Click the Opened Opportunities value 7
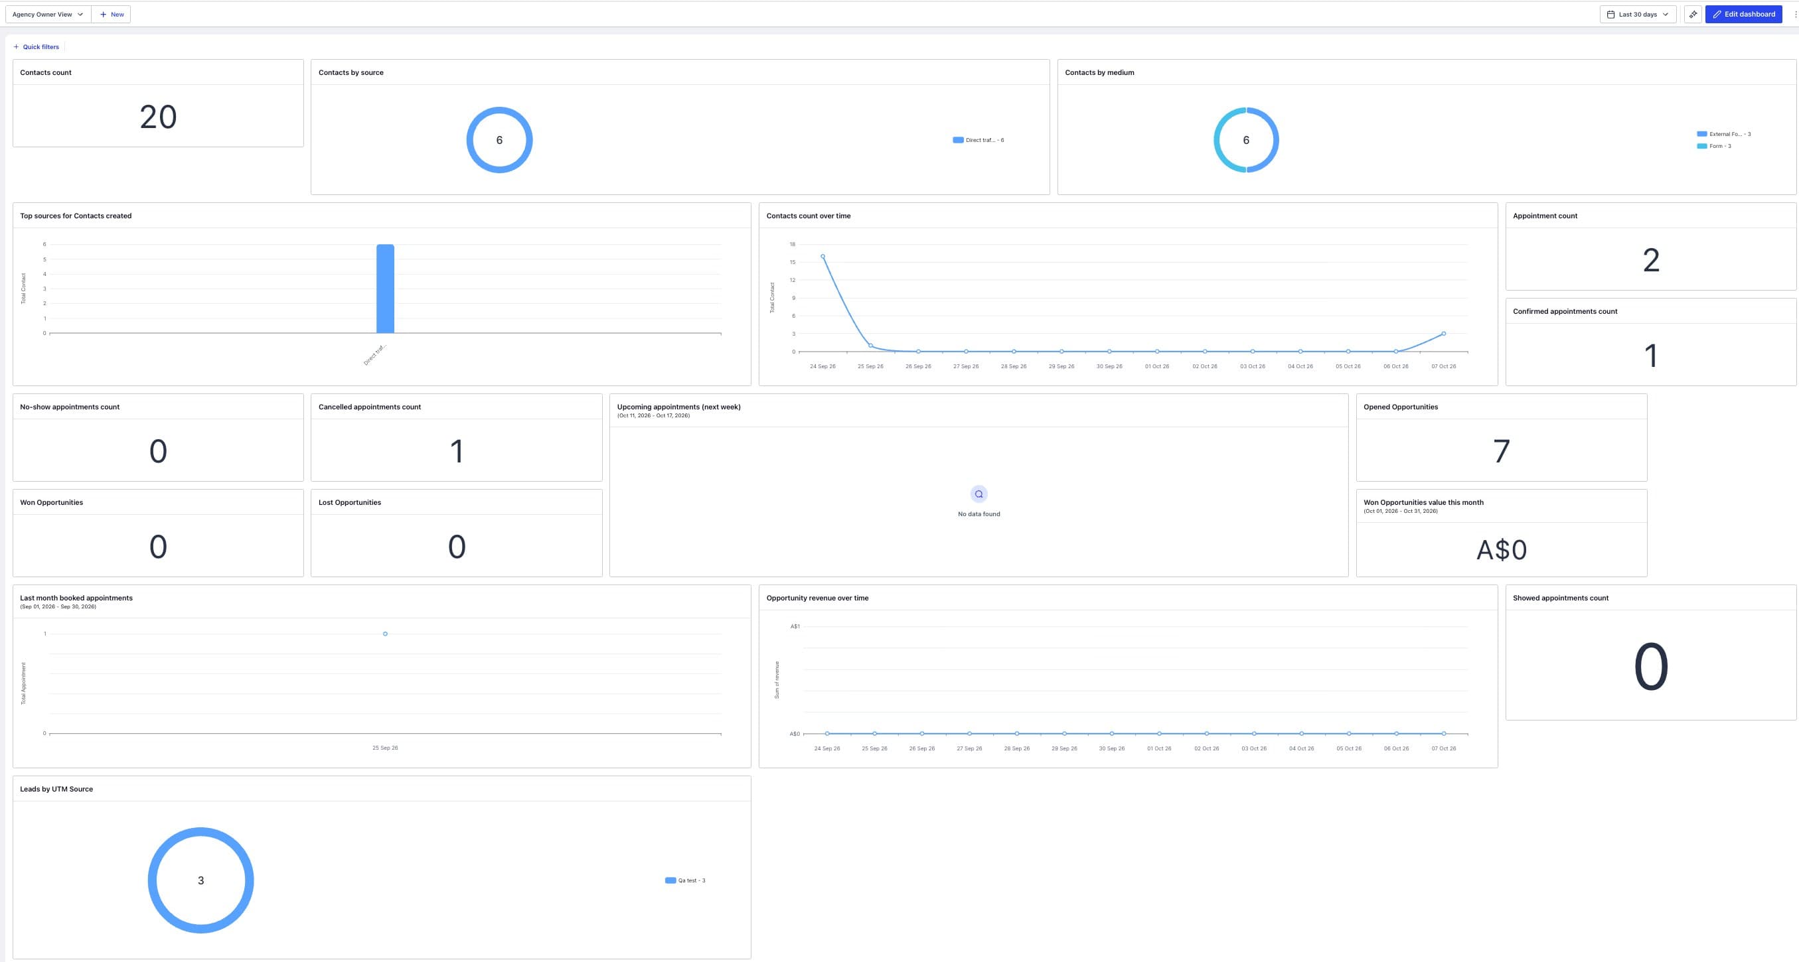The width and height of the screenshot is (1799, 962). 1502,452
